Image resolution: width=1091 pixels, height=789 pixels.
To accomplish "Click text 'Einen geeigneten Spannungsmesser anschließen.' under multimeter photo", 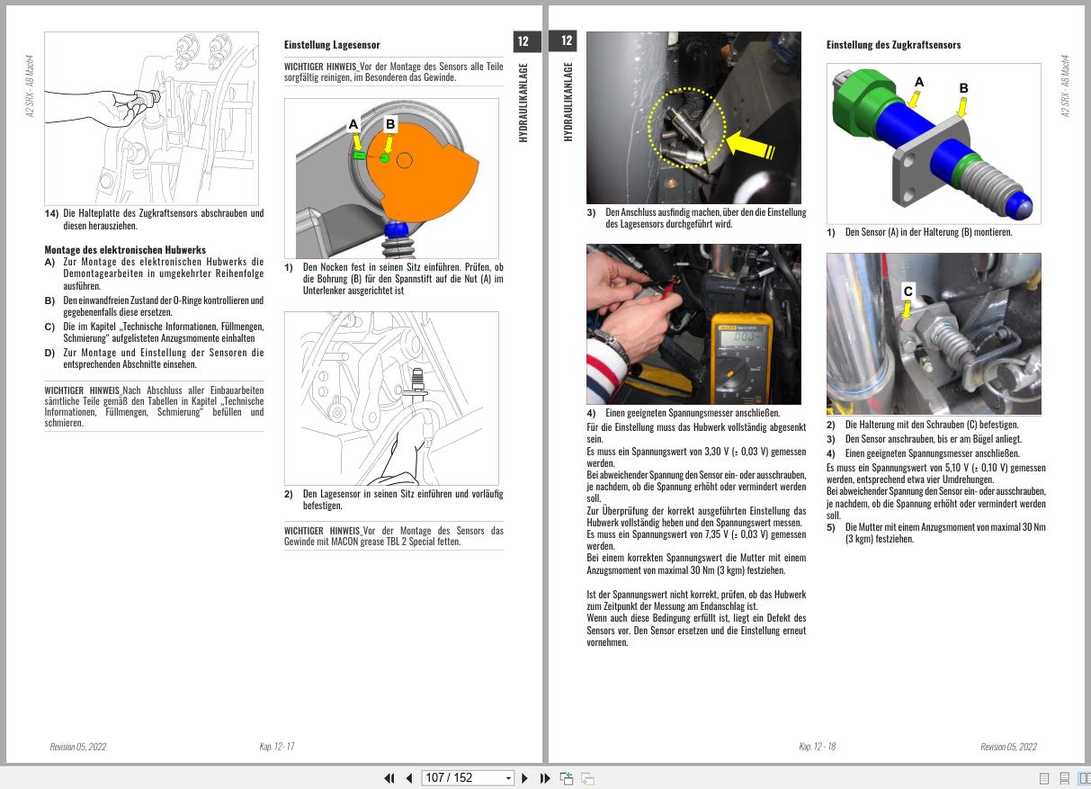I will click(x=693, y=413).
